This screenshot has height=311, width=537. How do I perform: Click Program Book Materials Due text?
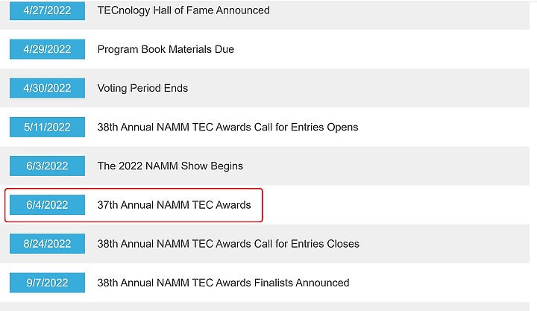pyautogui.click(x=166, y=49)
